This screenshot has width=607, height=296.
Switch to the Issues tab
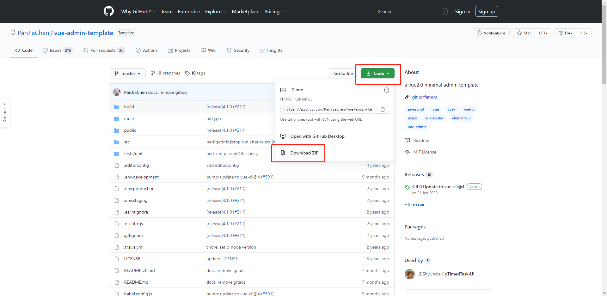pyautogui.click(x=58, y=50)
